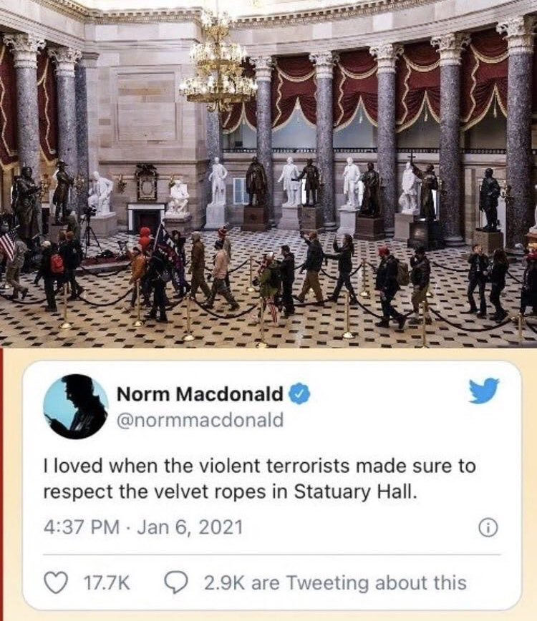Screen dimensions: 537x621
Task: View the 17.7K likes count
Action: (107, 583)
